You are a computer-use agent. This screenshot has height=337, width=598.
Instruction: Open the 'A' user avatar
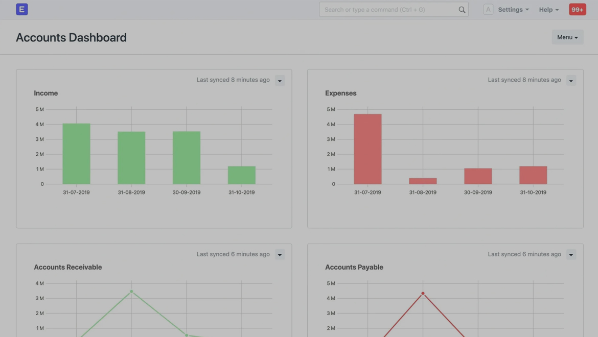click(x=488, y=9)
